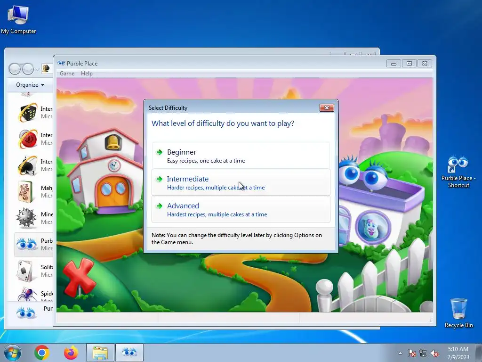Click the network tray icon

[x=423, y=354]
